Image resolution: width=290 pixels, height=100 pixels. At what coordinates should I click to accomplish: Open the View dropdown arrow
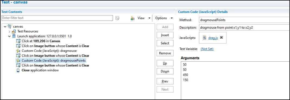tap(149, 18)
